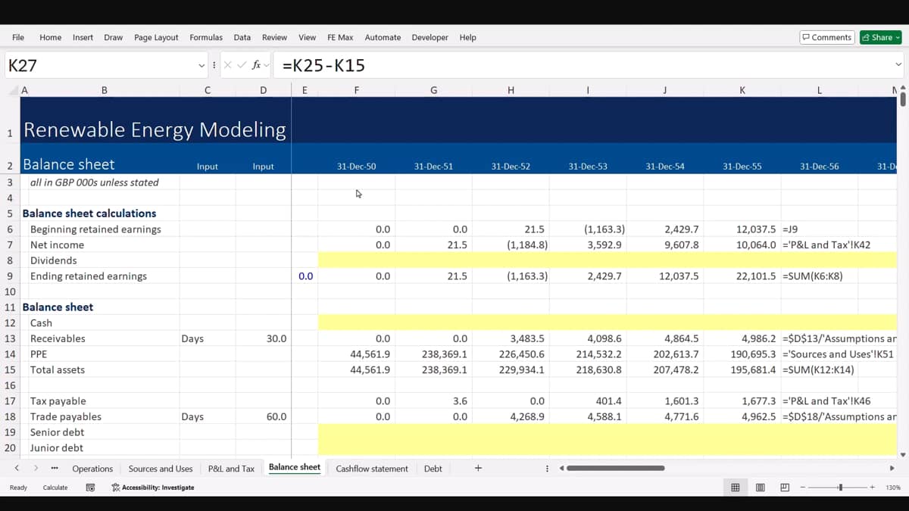
Task: Click the Select All corner triangle
Action: 12,90
